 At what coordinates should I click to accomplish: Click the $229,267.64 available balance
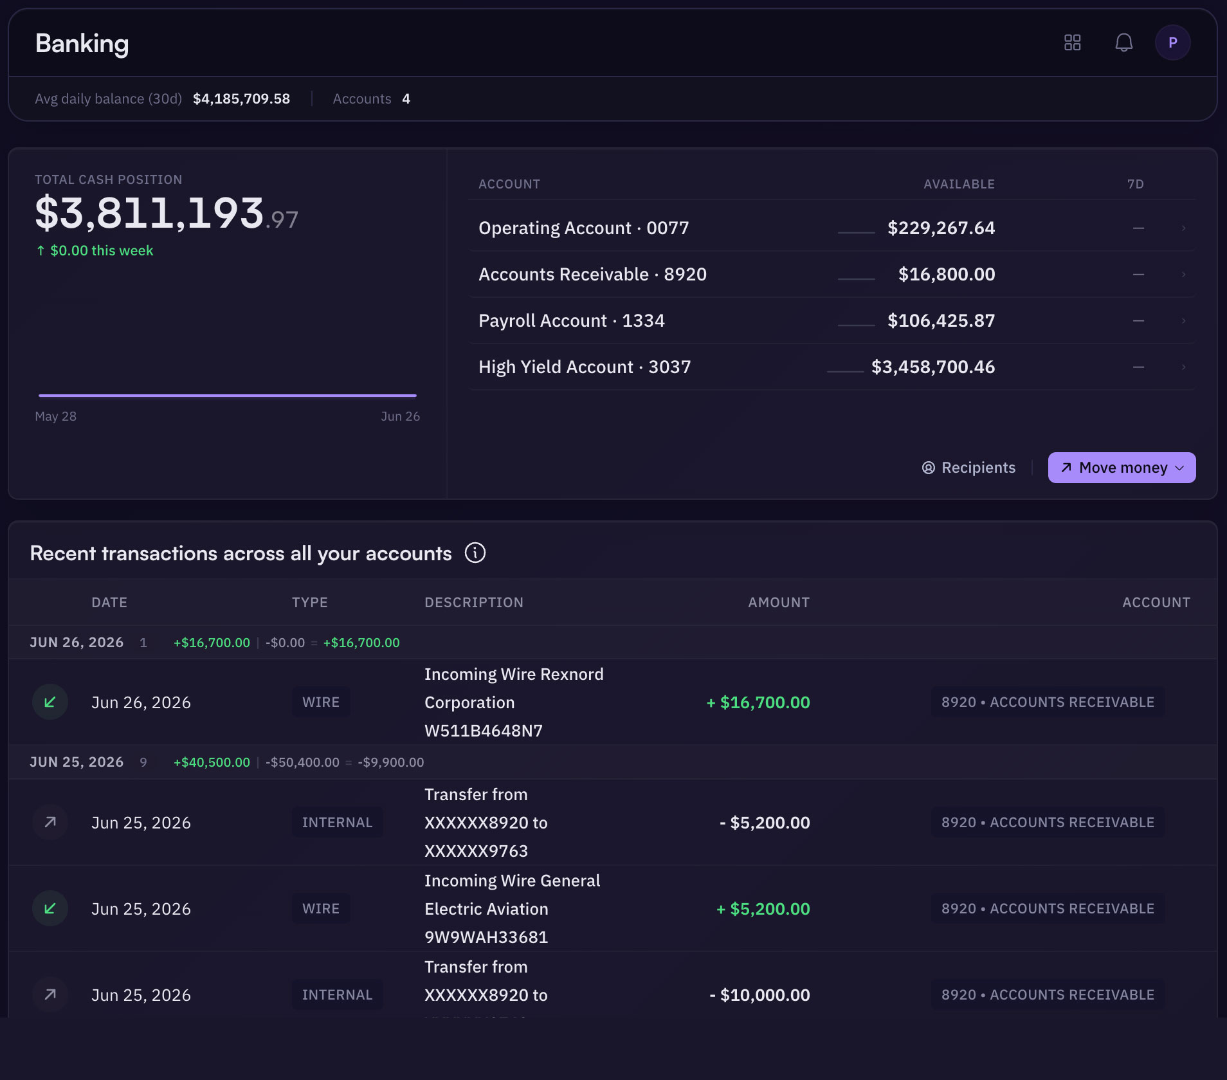[x=941, y=228]
